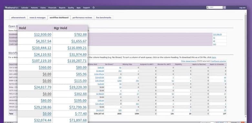Click the athenaNet logo

pos(12,7)
